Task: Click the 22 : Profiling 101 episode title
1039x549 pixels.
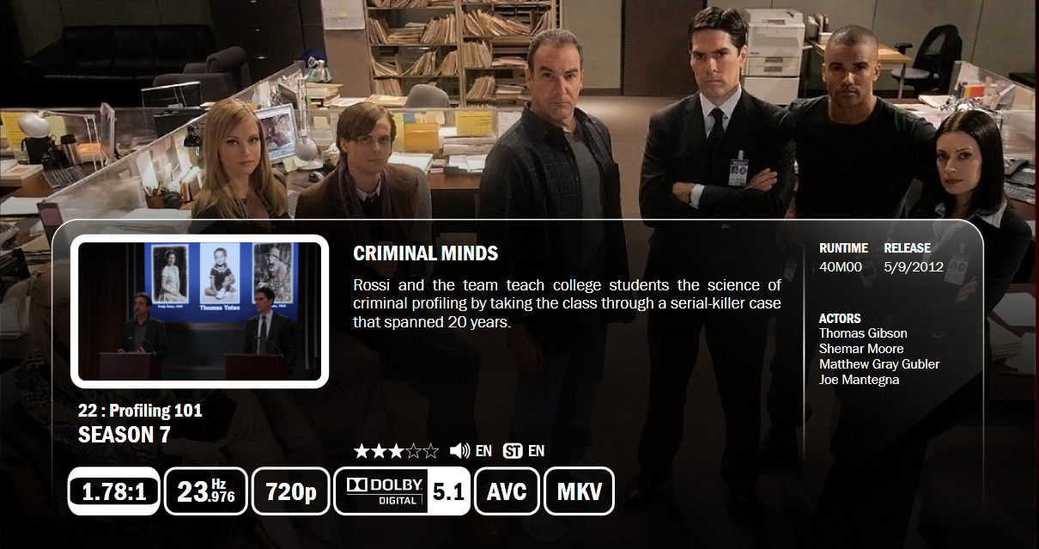Action: pos(140,412)
